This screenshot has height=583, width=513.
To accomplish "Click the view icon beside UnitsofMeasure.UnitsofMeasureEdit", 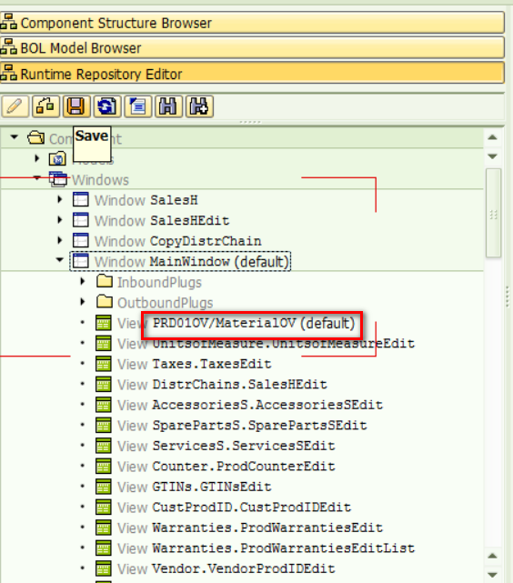I will (104, 343).
